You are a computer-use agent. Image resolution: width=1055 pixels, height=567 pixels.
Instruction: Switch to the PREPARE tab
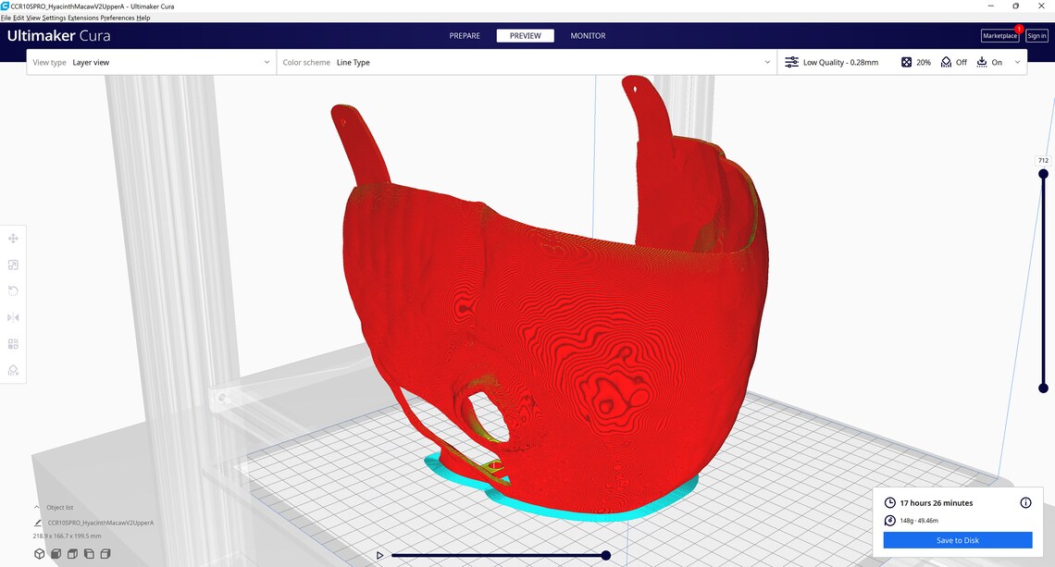click(x=464, y=35)
